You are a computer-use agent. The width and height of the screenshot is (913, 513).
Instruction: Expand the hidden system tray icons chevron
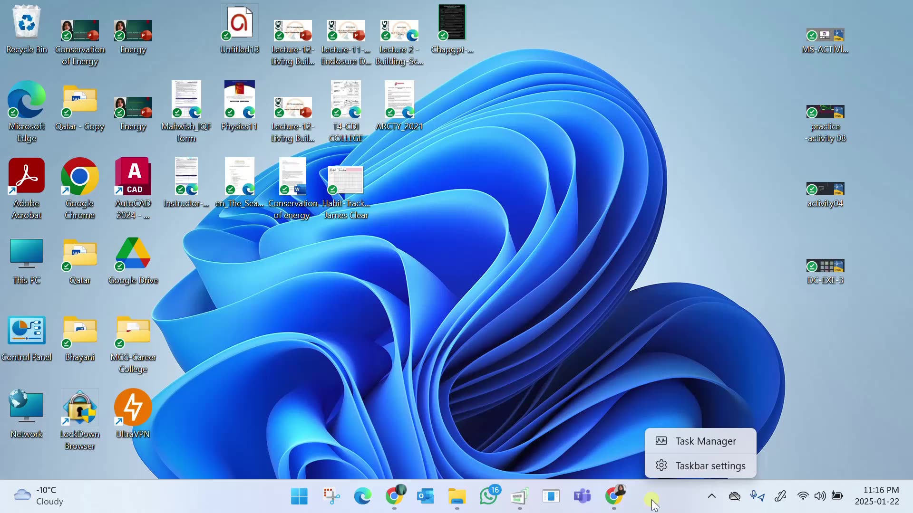712,496
